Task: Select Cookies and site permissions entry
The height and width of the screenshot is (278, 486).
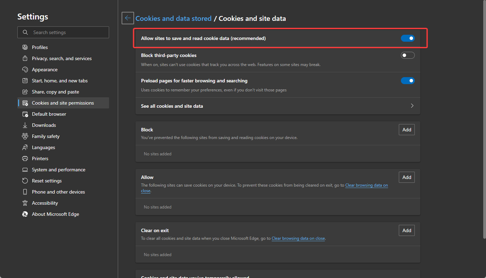Action: coord(63,103)
